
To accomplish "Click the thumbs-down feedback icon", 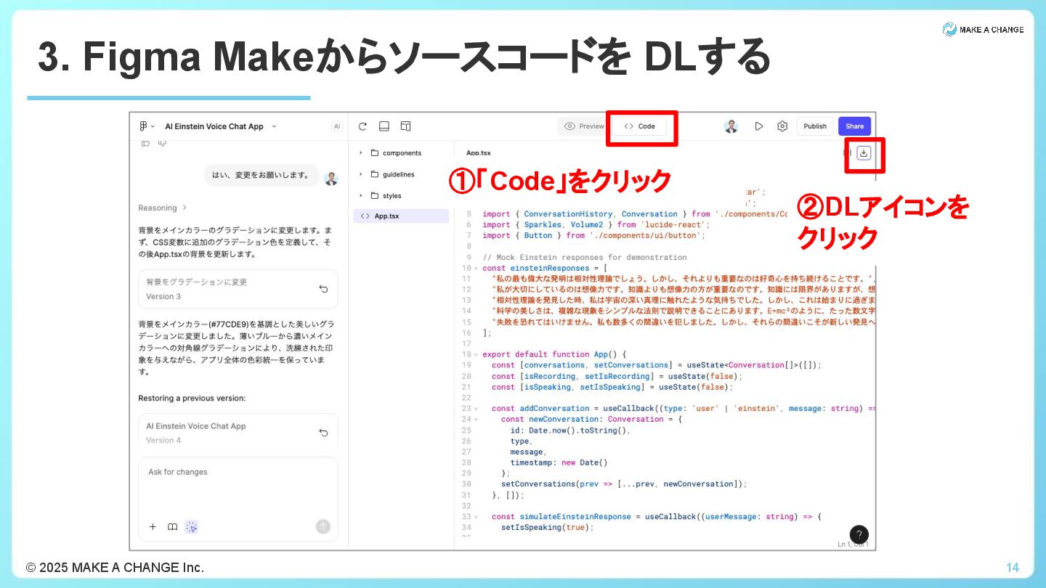I will [x=162, y=143].
